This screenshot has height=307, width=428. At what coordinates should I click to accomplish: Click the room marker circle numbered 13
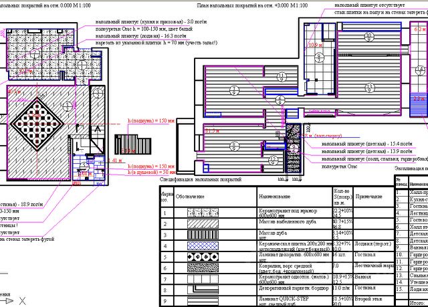370,88
